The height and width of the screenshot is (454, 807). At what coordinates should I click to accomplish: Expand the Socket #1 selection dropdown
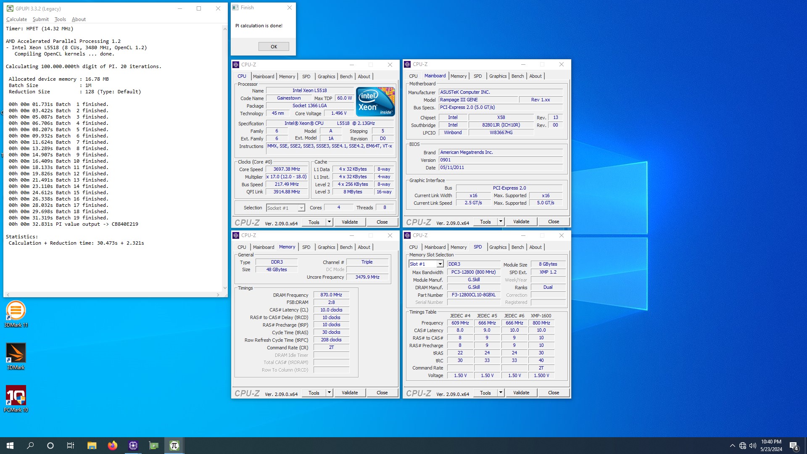pos(301,208)
